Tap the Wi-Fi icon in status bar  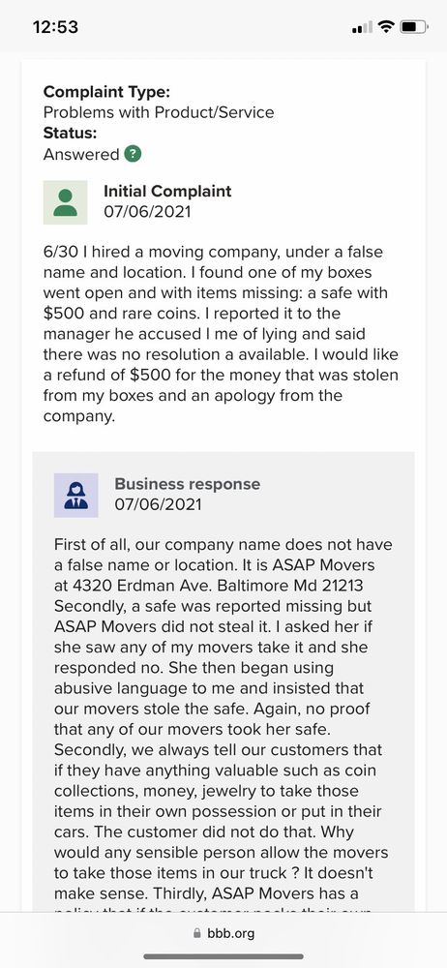[386, 26]
